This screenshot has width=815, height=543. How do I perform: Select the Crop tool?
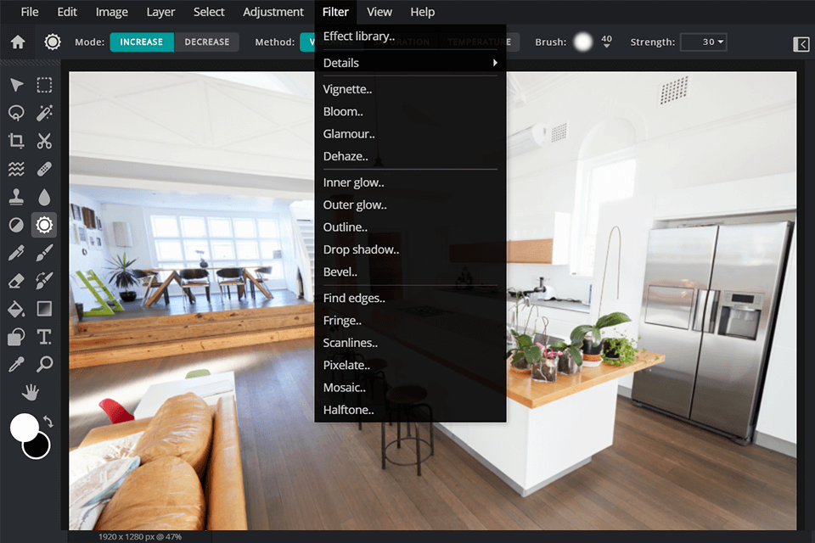(15, 141)
